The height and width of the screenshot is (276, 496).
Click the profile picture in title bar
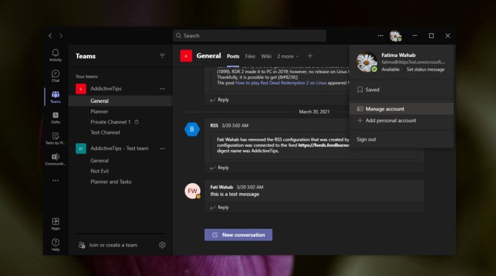(x=396, y=36)
